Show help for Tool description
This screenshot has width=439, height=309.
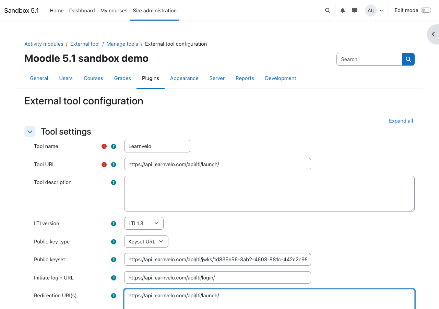click(x=114, y=182)
